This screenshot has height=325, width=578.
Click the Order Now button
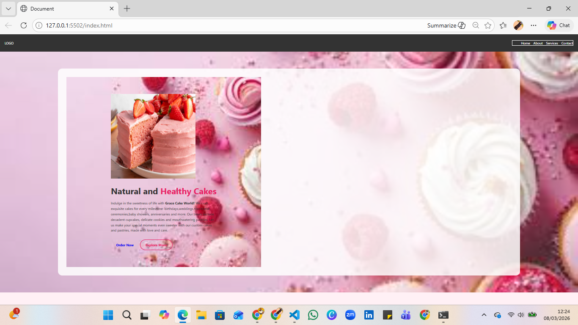tap(125, 245)
